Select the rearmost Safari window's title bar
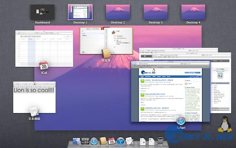236x148 pixels. pyautogui.click(x=178, y=49)
